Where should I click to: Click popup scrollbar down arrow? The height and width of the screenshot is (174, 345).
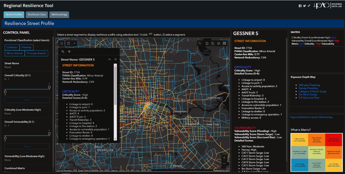[115, 139]
